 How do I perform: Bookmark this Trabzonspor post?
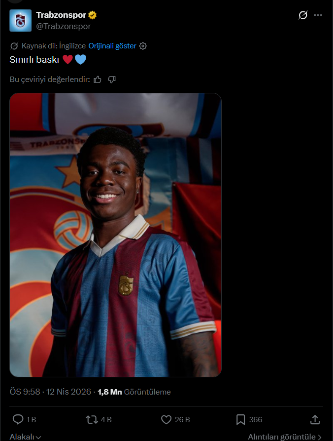240,420
